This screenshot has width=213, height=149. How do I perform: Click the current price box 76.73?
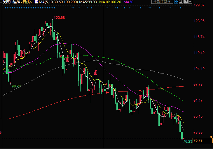pyautogui.click(x=202, y=141)
